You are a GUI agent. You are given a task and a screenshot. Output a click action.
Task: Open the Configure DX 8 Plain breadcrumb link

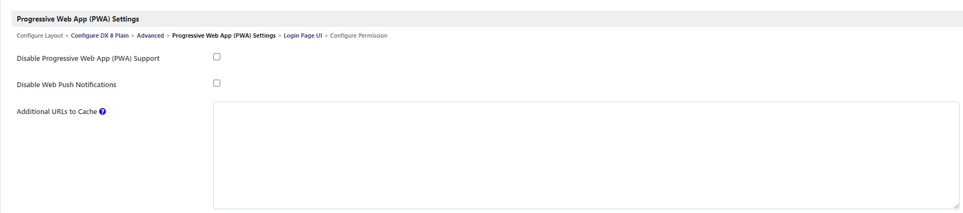pyautogui.click(x=100, y=36)
